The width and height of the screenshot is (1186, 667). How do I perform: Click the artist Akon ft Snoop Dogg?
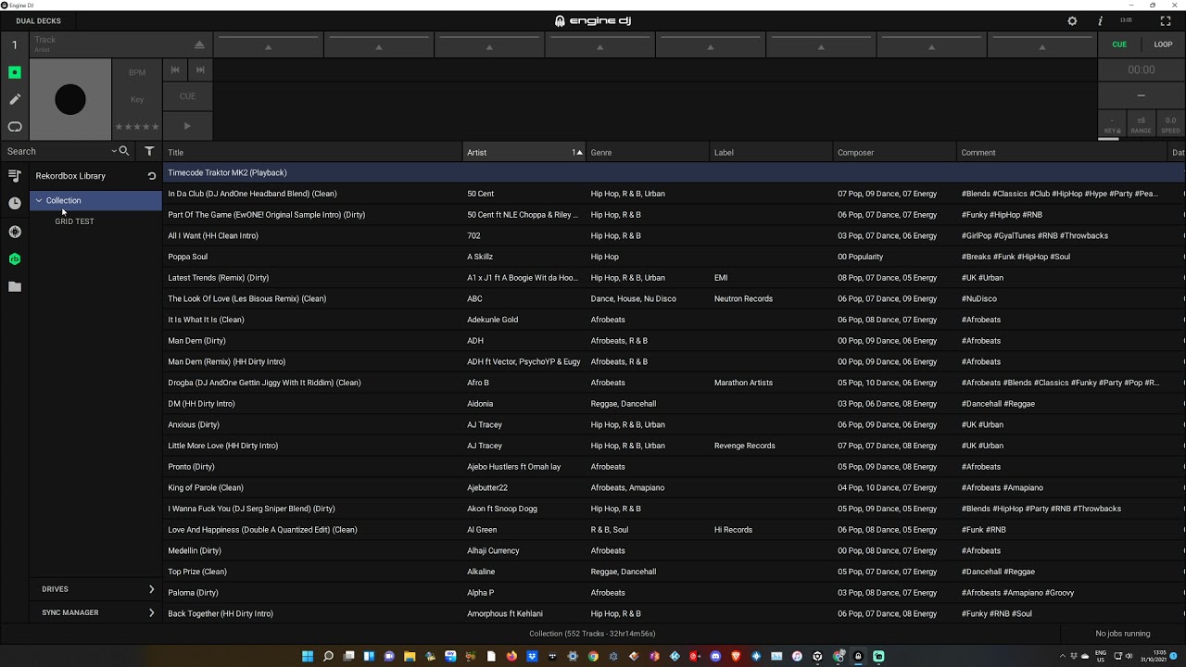coord(502,509)
